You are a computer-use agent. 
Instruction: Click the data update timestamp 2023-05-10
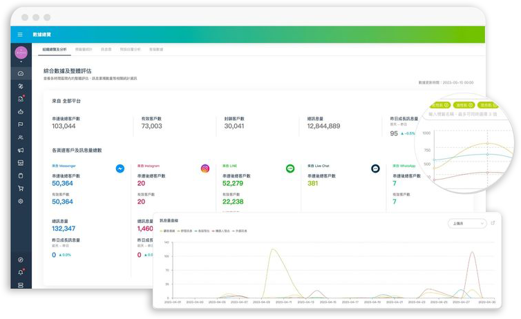click(x=446, y=82)
